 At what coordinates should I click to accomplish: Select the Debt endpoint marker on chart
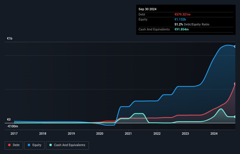[x=235, y=84]
